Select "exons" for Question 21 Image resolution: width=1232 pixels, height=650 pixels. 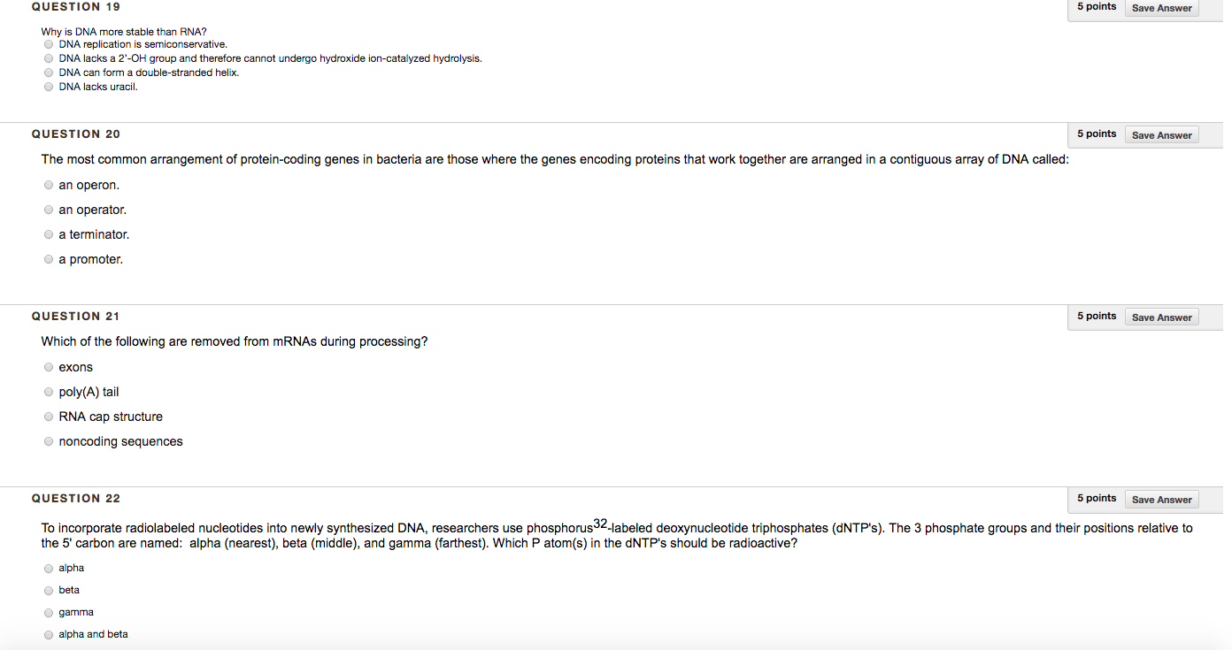pos(48,368)
